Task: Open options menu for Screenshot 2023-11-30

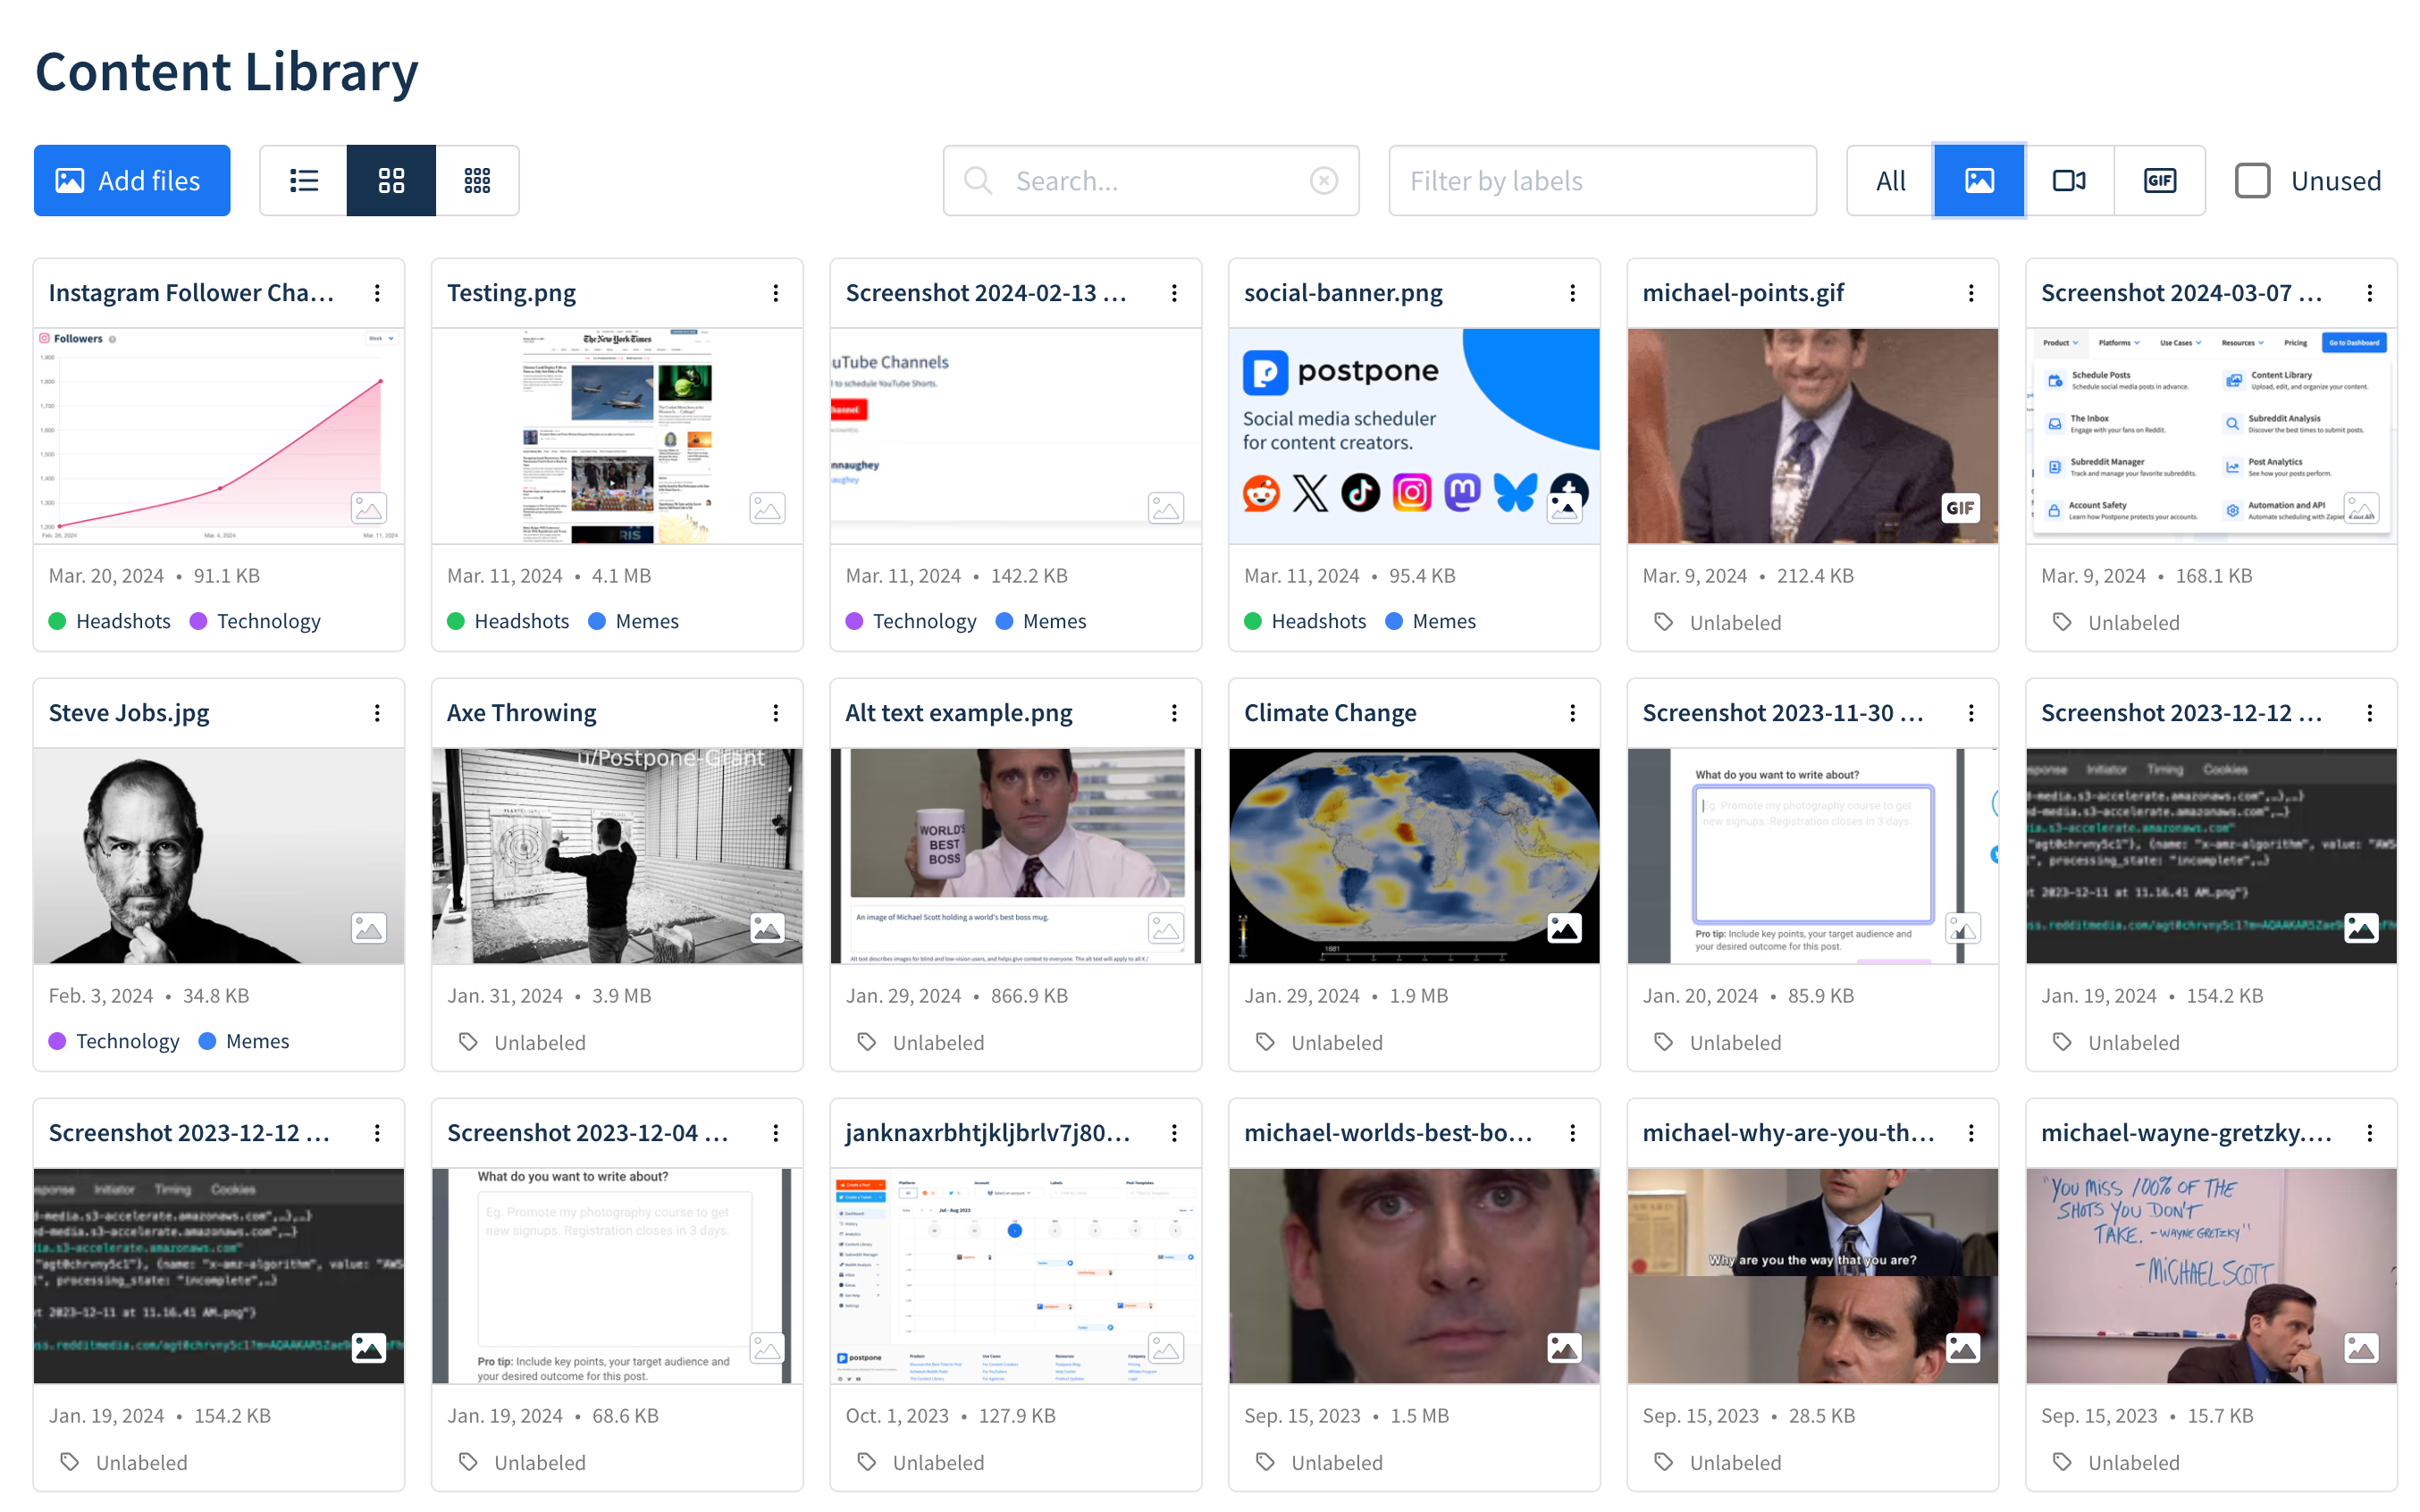Action: 1971,713
